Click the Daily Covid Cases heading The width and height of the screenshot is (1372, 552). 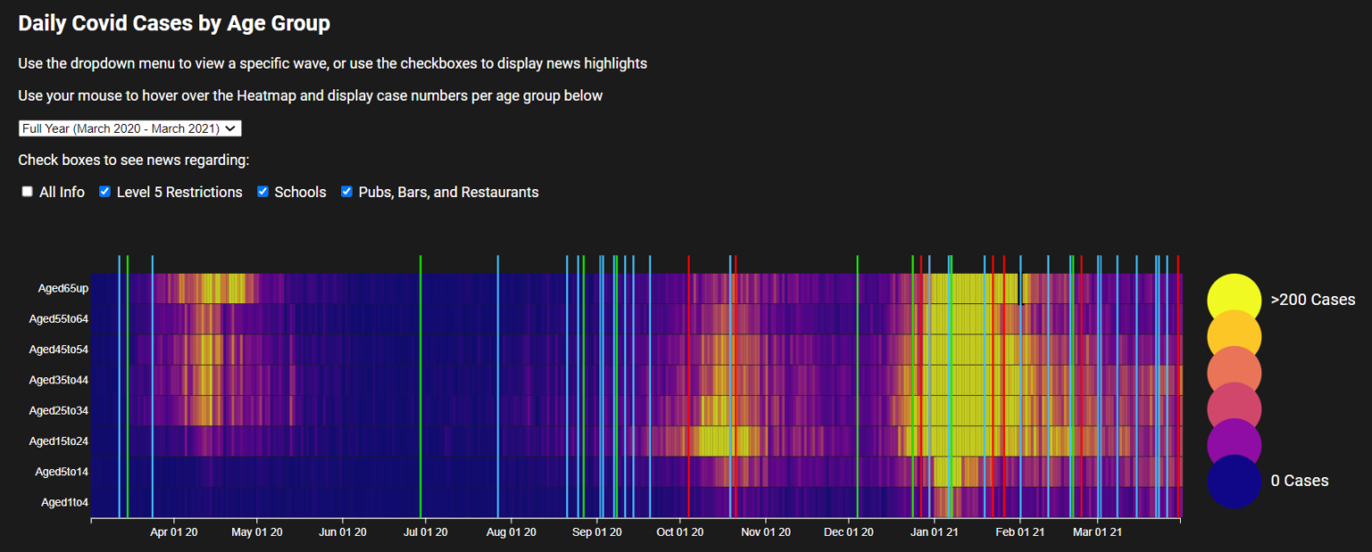pos(174,24)
